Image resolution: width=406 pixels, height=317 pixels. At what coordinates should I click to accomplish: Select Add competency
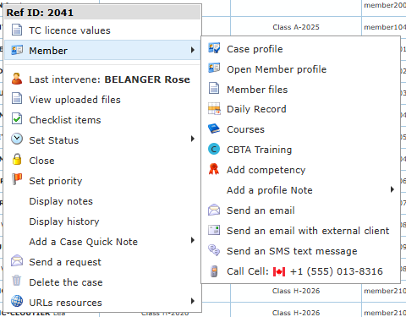[x=300, y=170]
